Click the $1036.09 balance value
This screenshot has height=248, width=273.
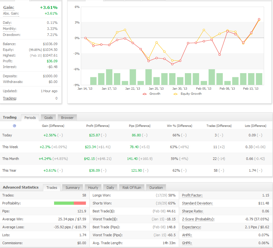pos(50,44)
